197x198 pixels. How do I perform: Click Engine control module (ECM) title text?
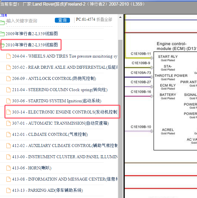coord(177,46)
